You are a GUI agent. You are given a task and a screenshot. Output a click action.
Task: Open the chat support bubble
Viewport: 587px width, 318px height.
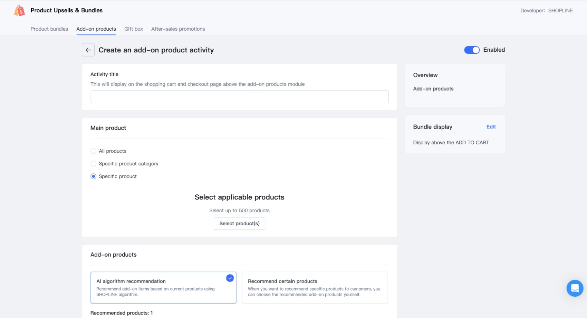[575, 288]
